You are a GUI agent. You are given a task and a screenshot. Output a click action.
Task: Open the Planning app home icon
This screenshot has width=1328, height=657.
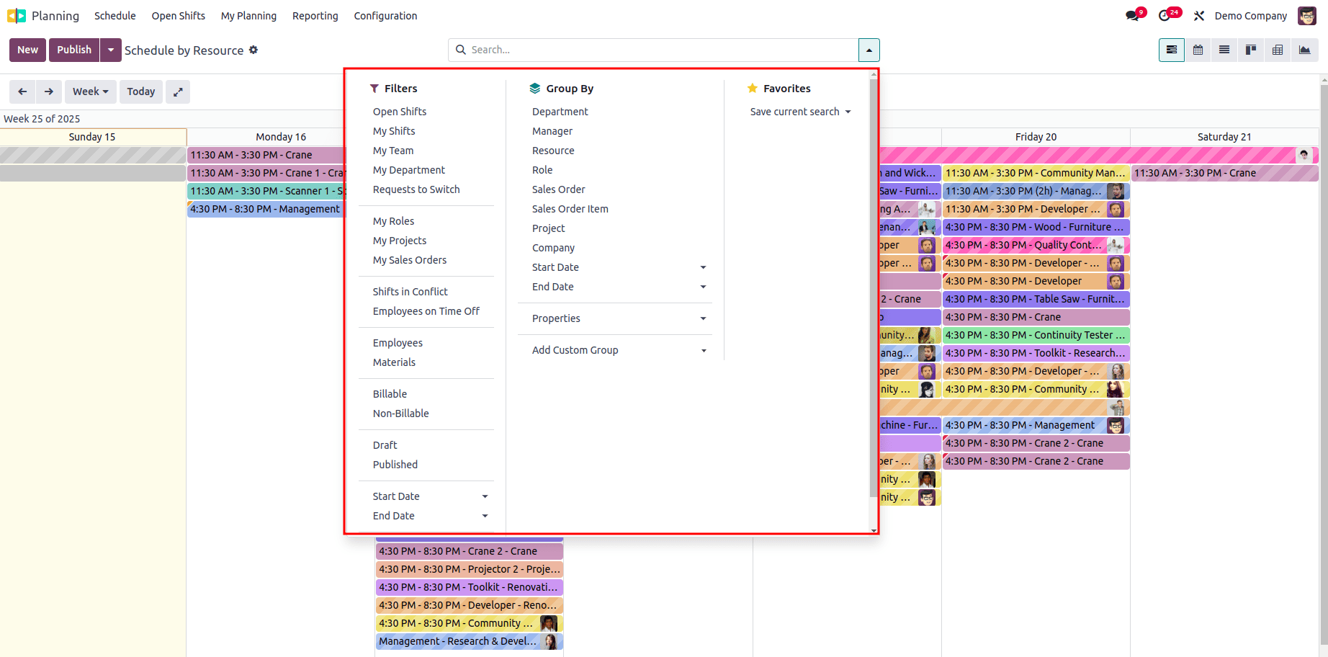16,16
